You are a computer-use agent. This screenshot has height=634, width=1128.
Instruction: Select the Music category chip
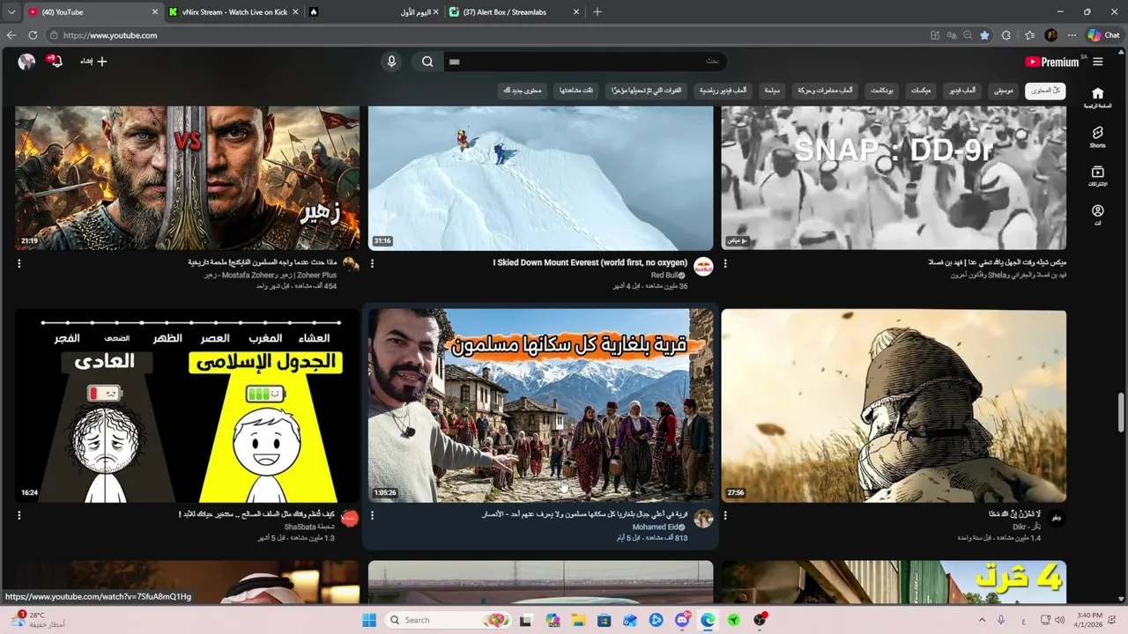click(1004, 91)
